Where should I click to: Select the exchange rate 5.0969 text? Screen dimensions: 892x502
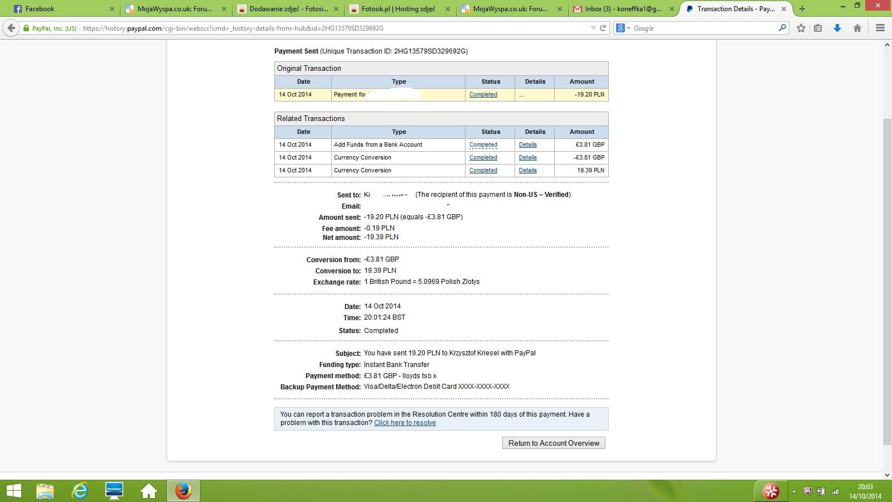point(421,282)
